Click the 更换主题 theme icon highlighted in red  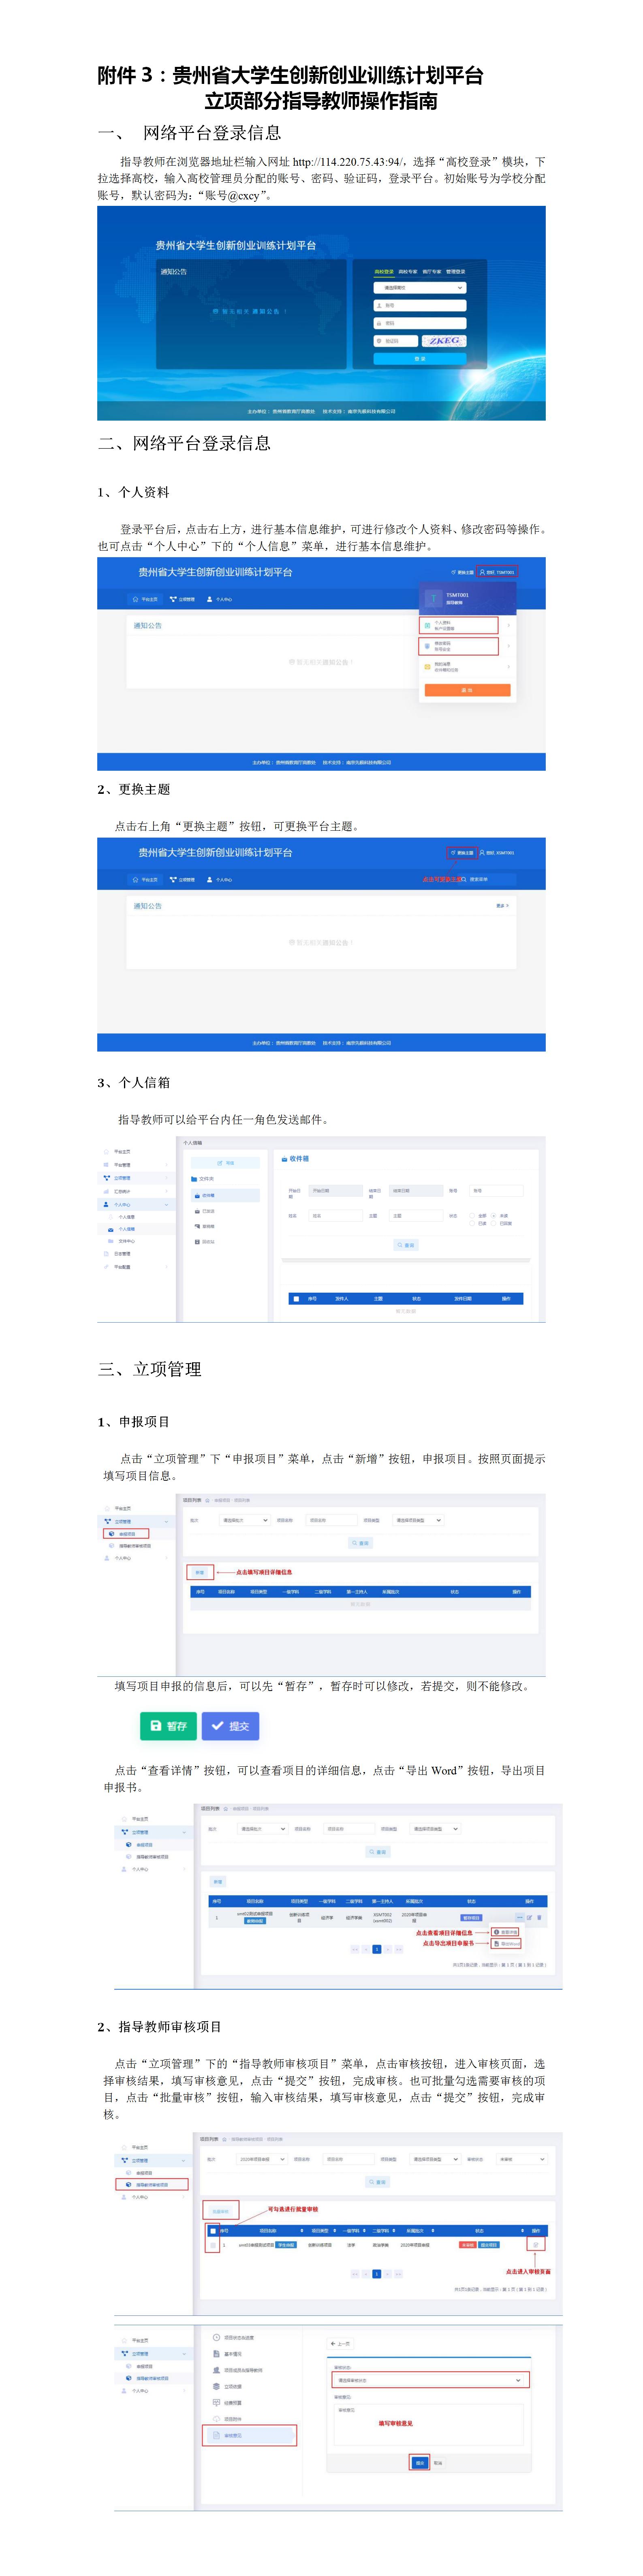[461, 853]
